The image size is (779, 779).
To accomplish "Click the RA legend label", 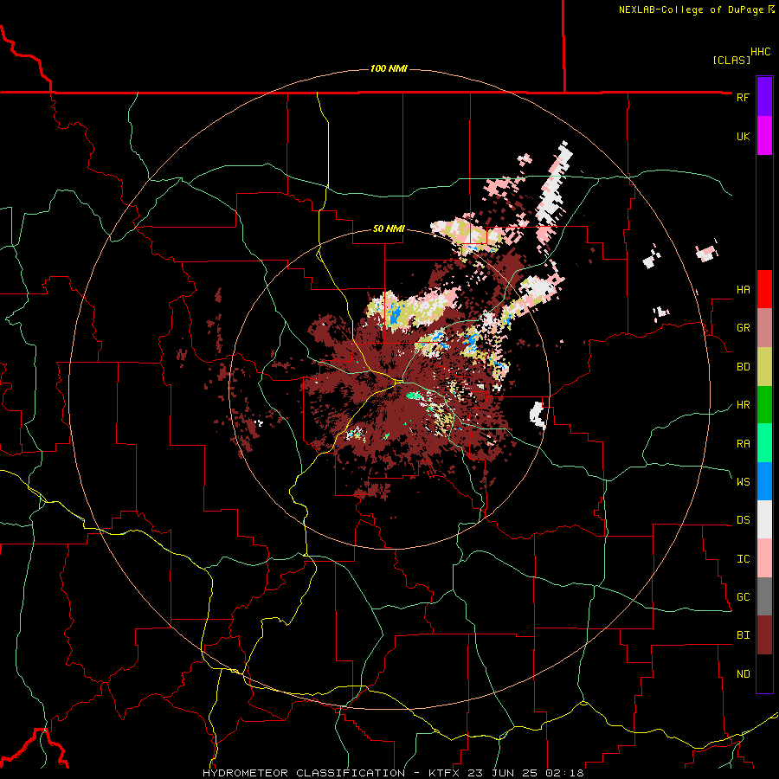I will 743,444.
